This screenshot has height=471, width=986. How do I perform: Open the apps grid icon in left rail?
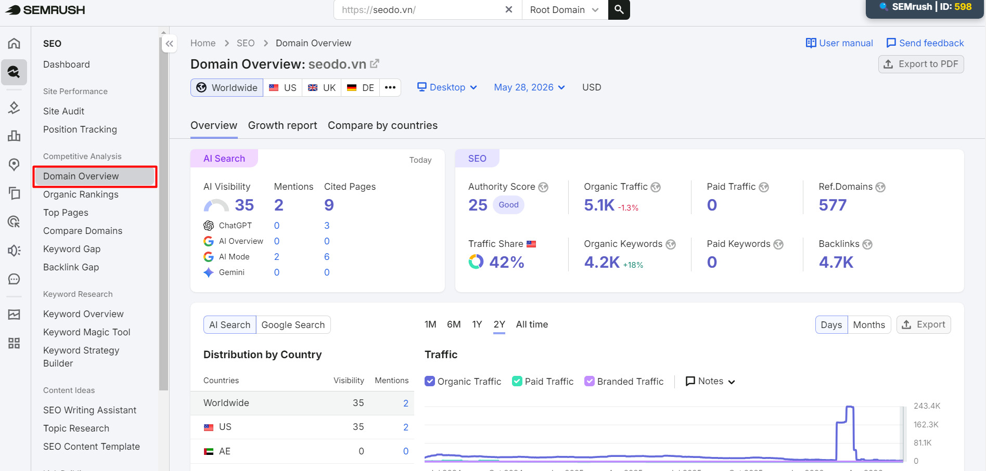[14, 343]
